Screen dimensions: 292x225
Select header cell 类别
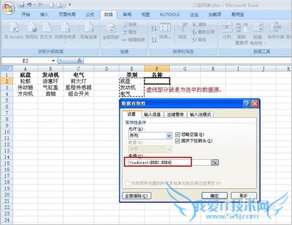132,75
